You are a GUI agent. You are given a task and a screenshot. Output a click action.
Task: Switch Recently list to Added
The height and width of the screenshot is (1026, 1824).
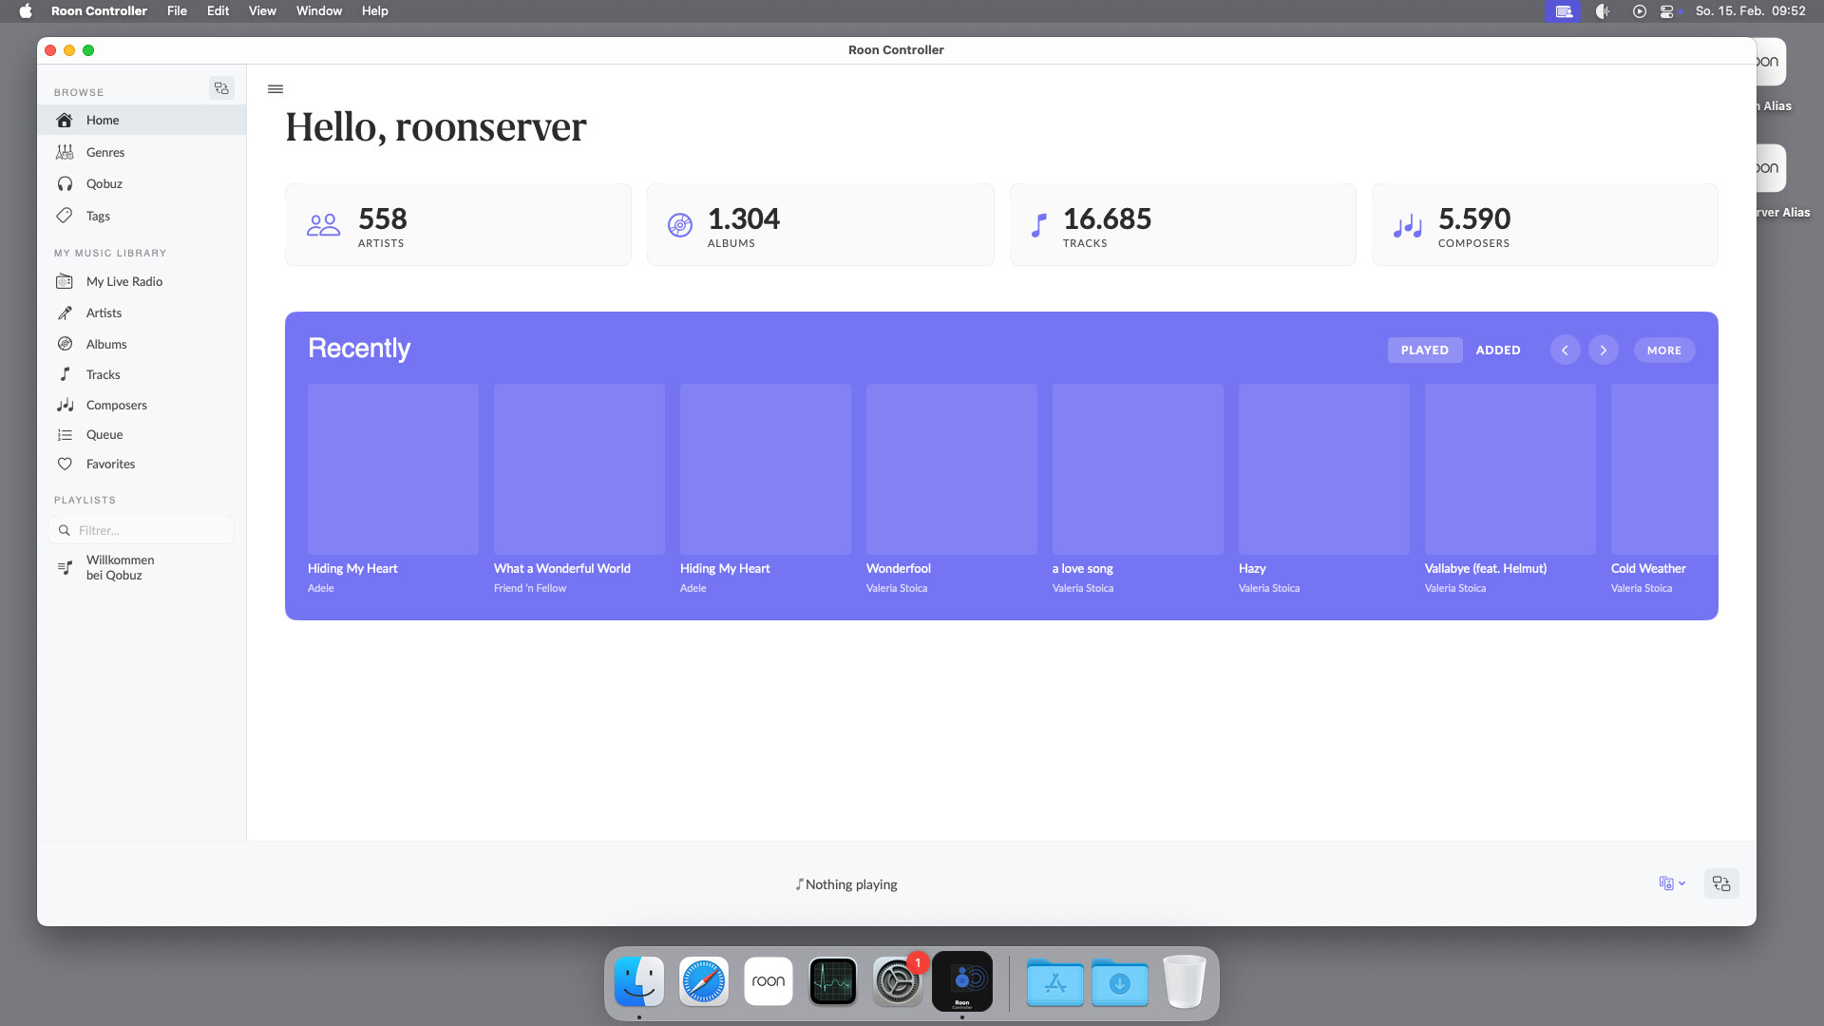pos(1497,350)
